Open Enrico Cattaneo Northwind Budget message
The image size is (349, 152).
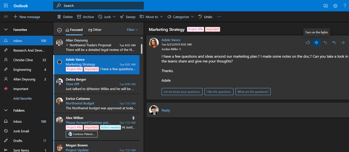coord(96,104)
